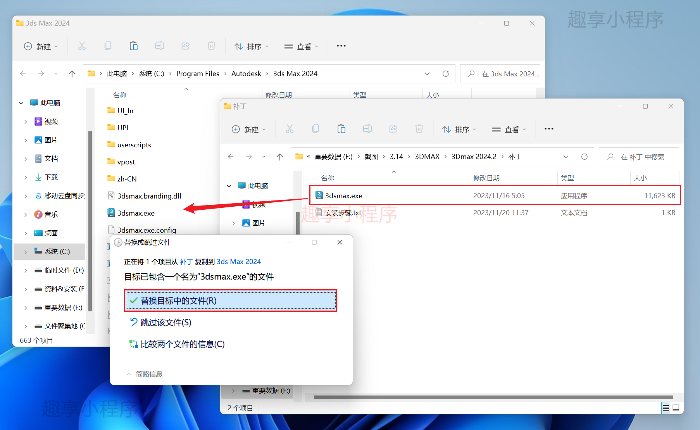Go up one folder in 补丁 window

280,157
